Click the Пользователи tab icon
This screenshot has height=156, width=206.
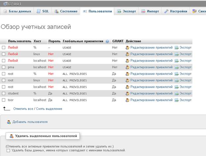tap(85, 11)
